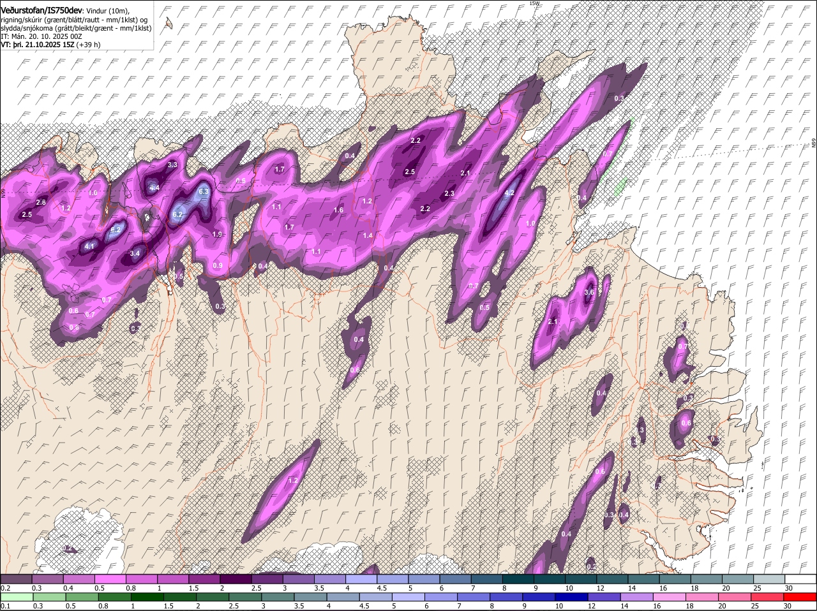Screen dimensions: 817x611
Task: Click the darkest purple 2 swatch in upper legend
Action: pos(236,578)
